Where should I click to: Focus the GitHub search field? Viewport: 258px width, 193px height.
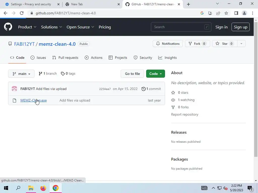(181, 27)
